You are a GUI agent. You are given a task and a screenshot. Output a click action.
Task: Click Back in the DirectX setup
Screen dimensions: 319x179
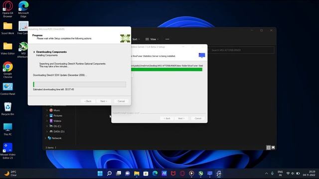tap(88, 101)
